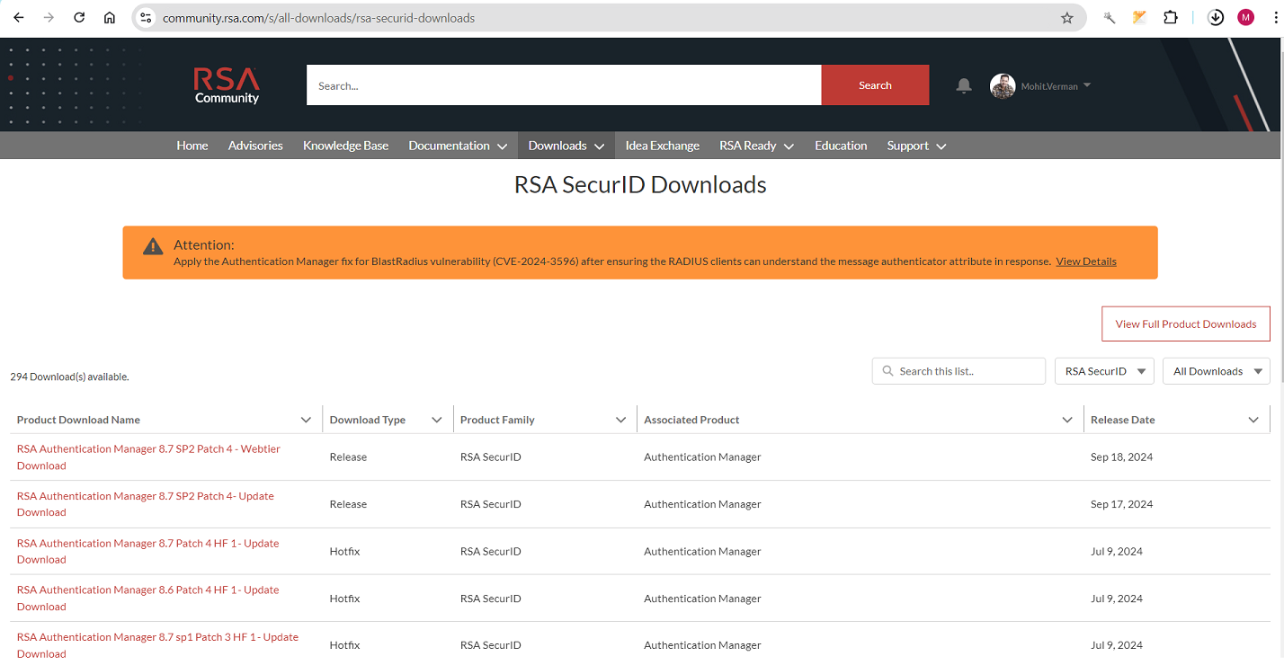Expand the All Downloads dropdown

(1216, 370)
